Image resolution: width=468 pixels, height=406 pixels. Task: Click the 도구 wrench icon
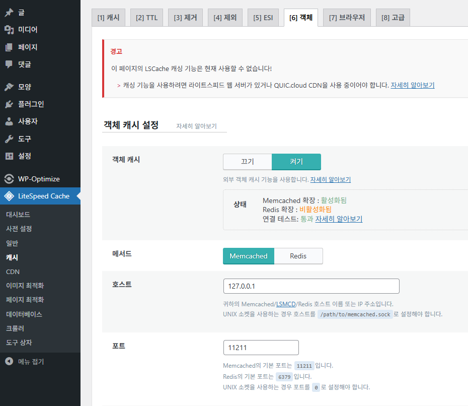click(x=9, y=139)
